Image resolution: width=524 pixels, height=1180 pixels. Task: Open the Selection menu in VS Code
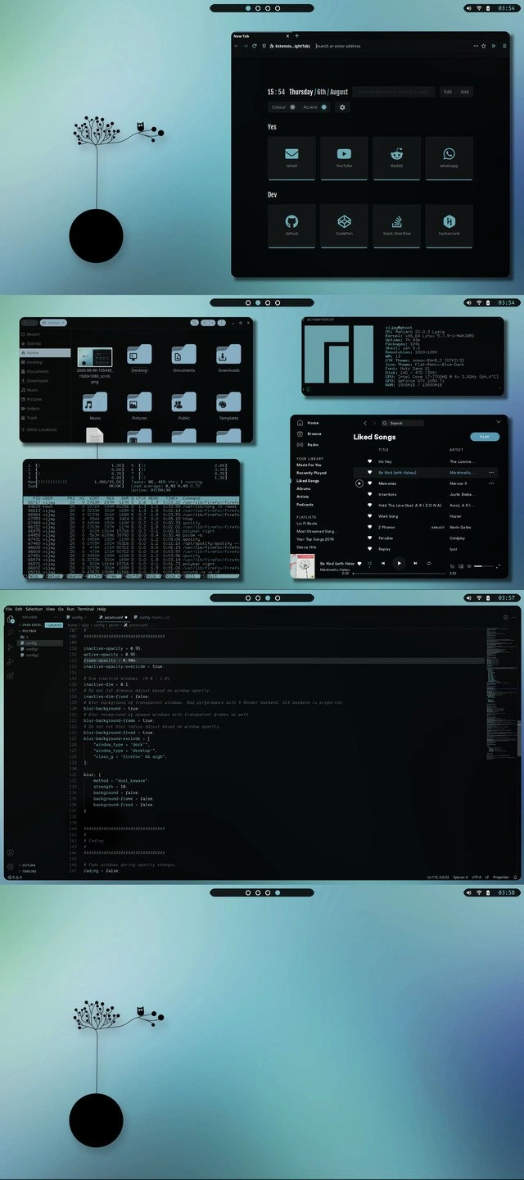pyautogui.click(x=34, y=609)
